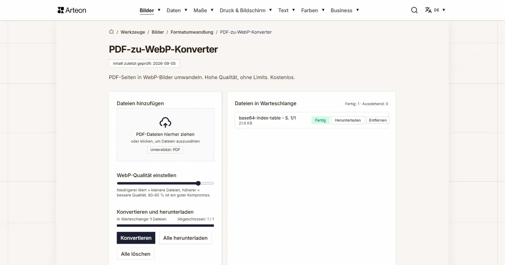The width and height of the screenshot is (505, 265).
Task: Open the Daten menu
Action: (174, 10)
